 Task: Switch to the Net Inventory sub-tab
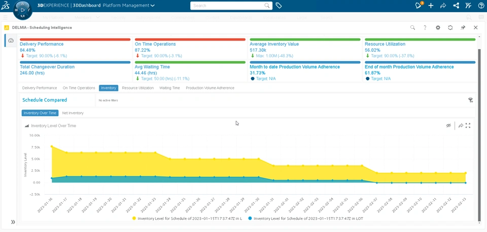coord(73,113)
